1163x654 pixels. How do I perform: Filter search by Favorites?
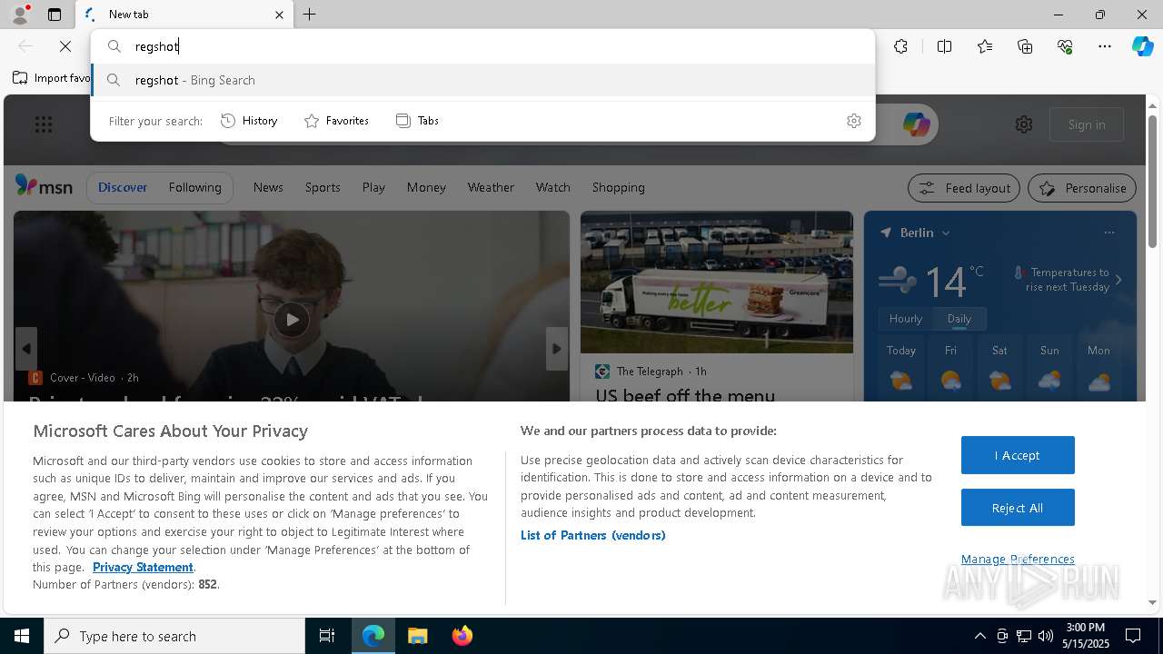(336, 121)
